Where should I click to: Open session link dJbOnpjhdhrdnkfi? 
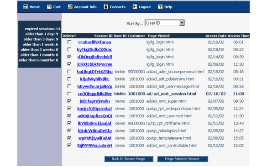click(x=94, y=57)
